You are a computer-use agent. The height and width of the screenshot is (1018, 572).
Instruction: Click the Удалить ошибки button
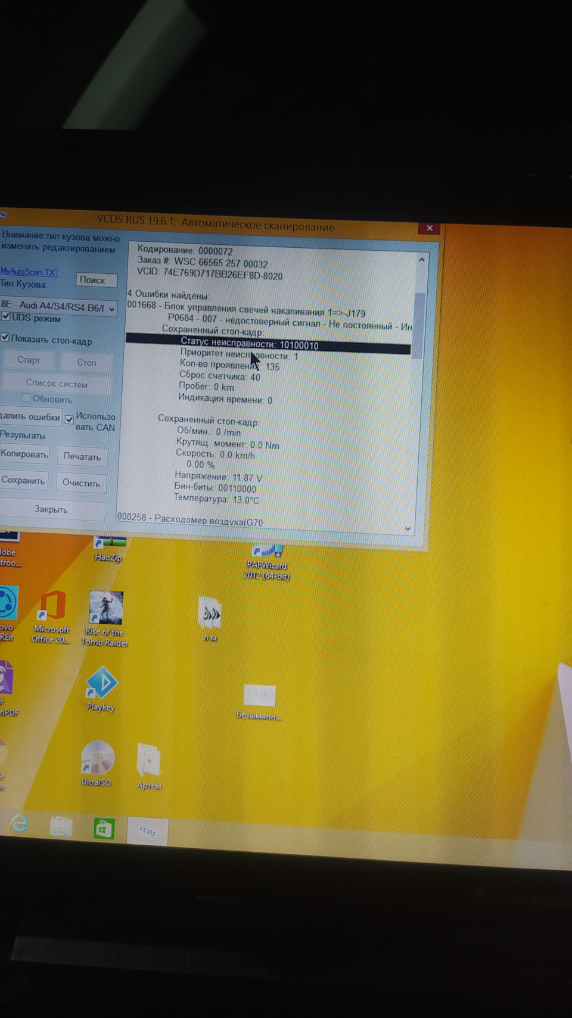point(30,417)
